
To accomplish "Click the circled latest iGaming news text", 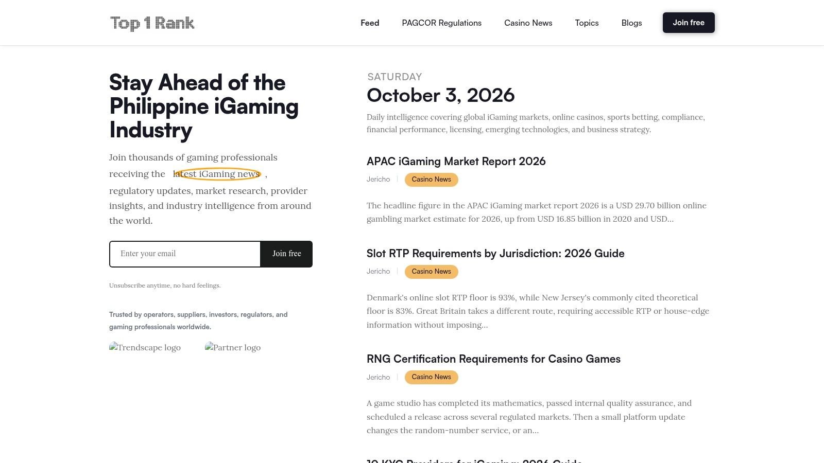I will pos(217,174).
